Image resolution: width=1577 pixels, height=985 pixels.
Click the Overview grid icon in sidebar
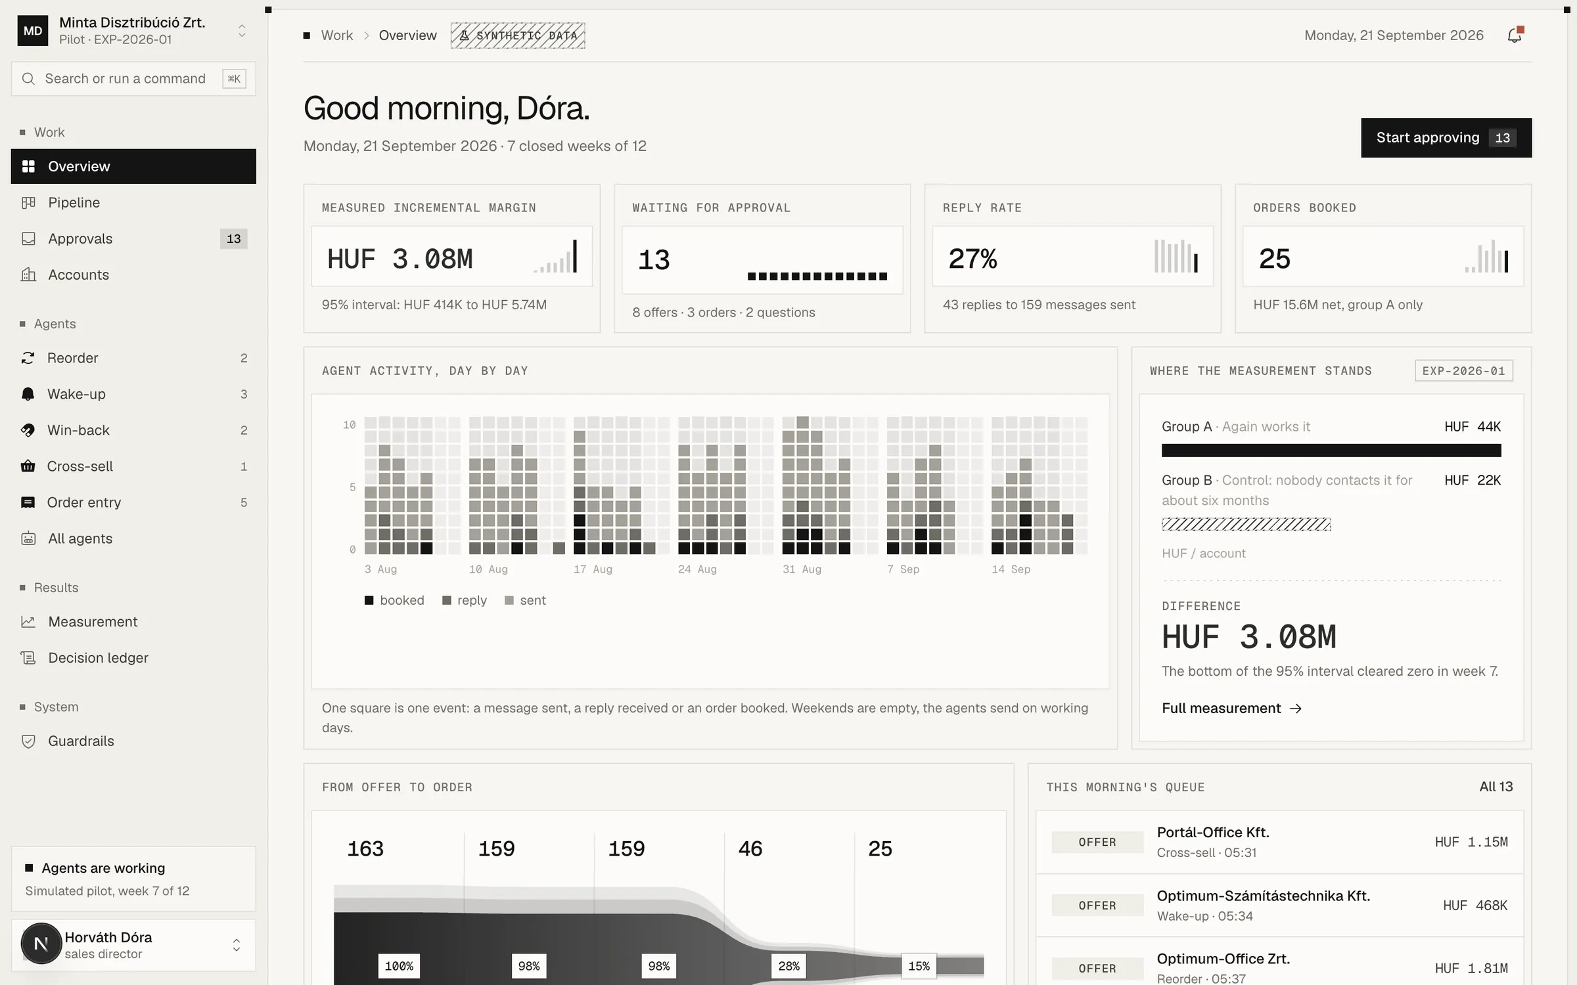(x=28, y=166)
